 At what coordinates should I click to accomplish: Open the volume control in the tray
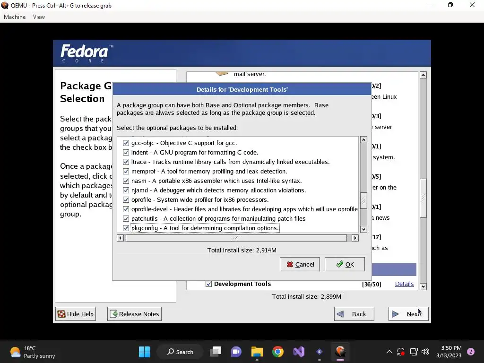425,352
